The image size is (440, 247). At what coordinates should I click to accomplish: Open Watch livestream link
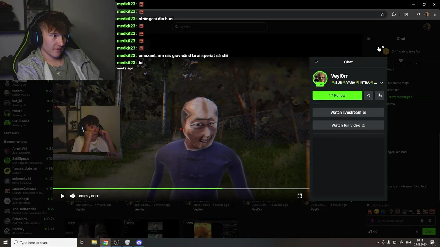348,113
